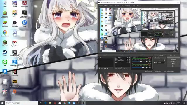Add a new scene with the plus icon

pyautogui.click(x=99, y=68)
